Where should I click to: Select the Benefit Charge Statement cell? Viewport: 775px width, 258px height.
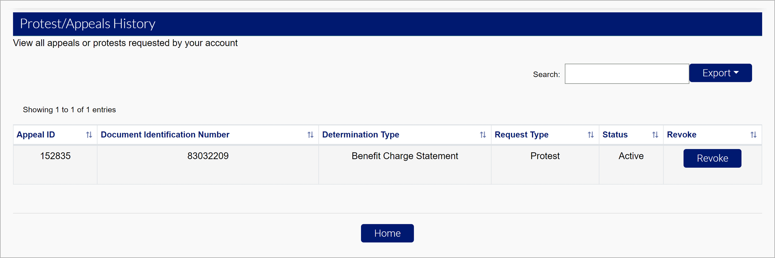pyautogui.click(x=405, y=156)
